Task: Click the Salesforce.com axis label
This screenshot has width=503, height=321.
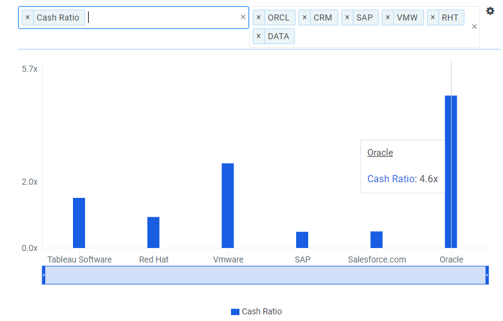Action: pos(377,259)
